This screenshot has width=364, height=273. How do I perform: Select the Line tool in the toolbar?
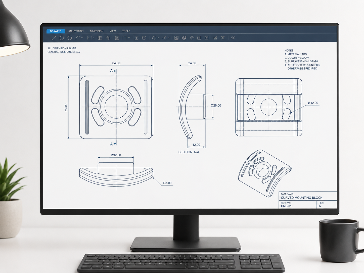[x=54, y=38]
